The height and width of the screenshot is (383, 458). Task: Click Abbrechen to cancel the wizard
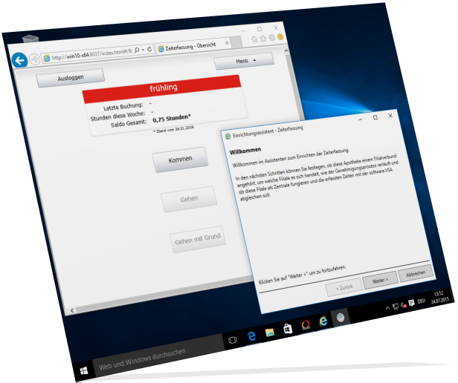pyautogui.click(x=414, y=275)
